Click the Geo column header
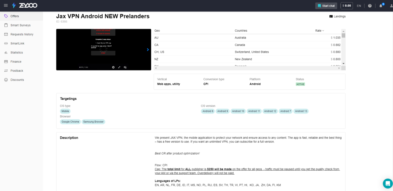The height and width of the screenshot is (191, 393). [x=157, y=31]
